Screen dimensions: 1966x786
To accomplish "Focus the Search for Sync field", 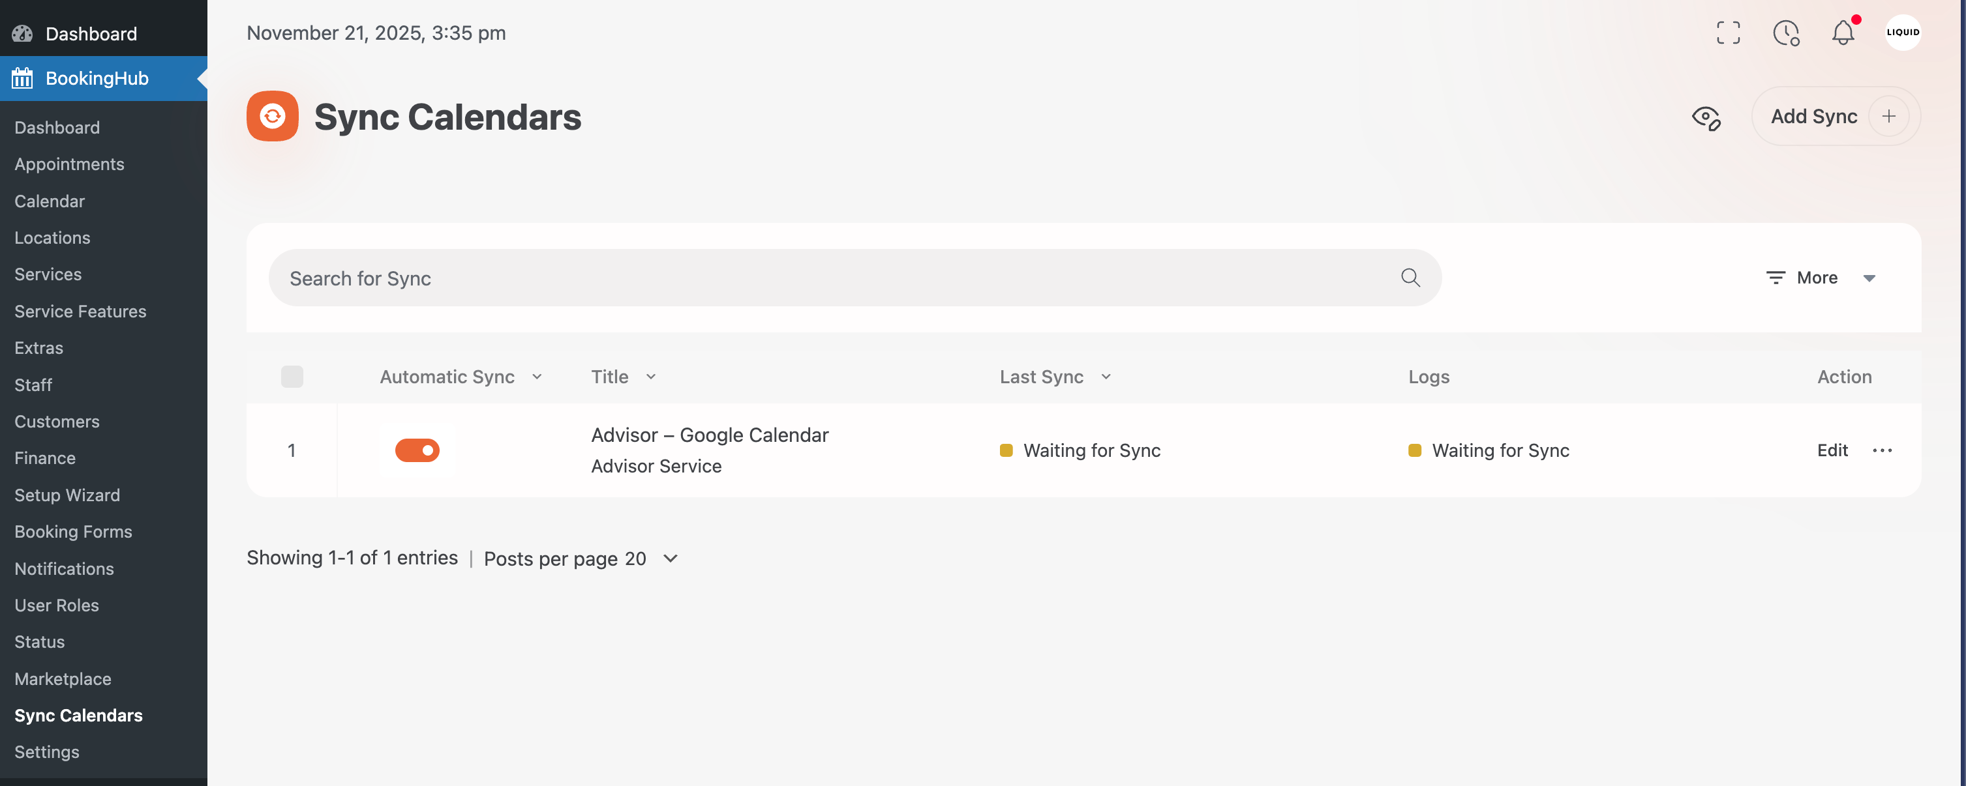I will pyautogui.click(x=832, y=278).
